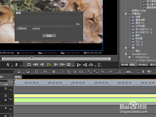Toggle video track display icon on first track
This screenshot has width=156, height=117.
click(6, 89)
